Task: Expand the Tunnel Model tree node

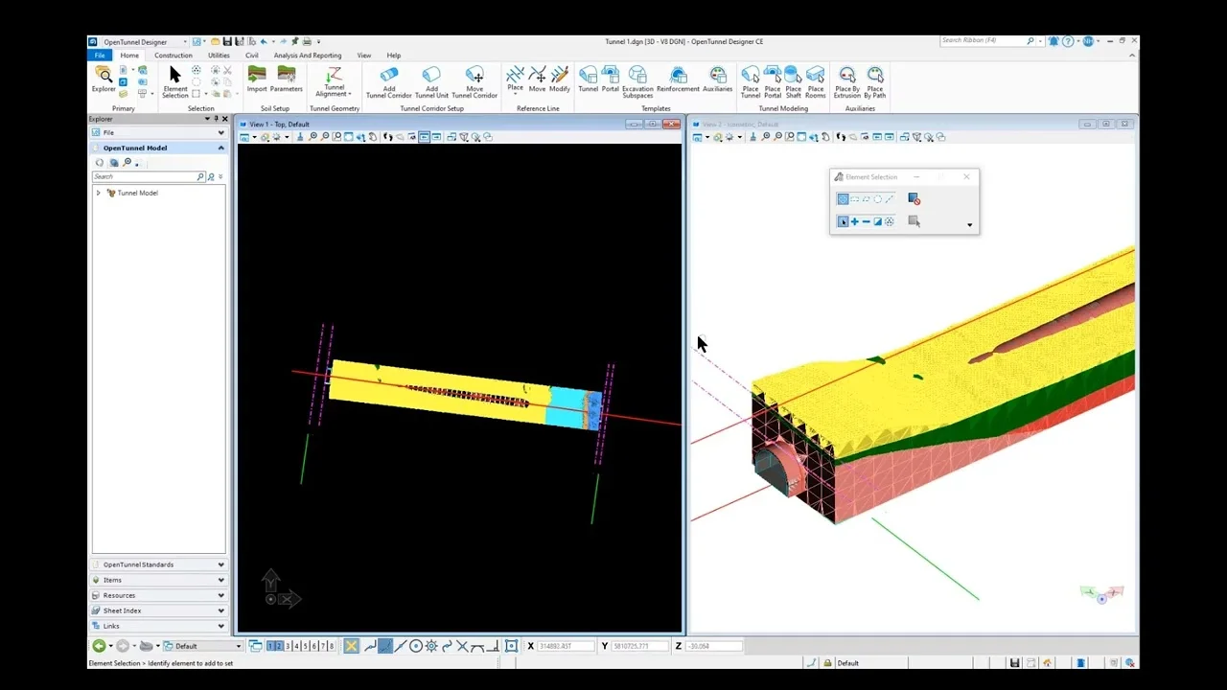Action: click(x=98, y=193)
